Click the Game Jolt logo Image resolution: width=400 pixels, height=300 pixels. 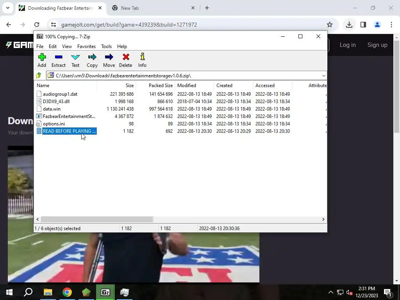[20, 45]
